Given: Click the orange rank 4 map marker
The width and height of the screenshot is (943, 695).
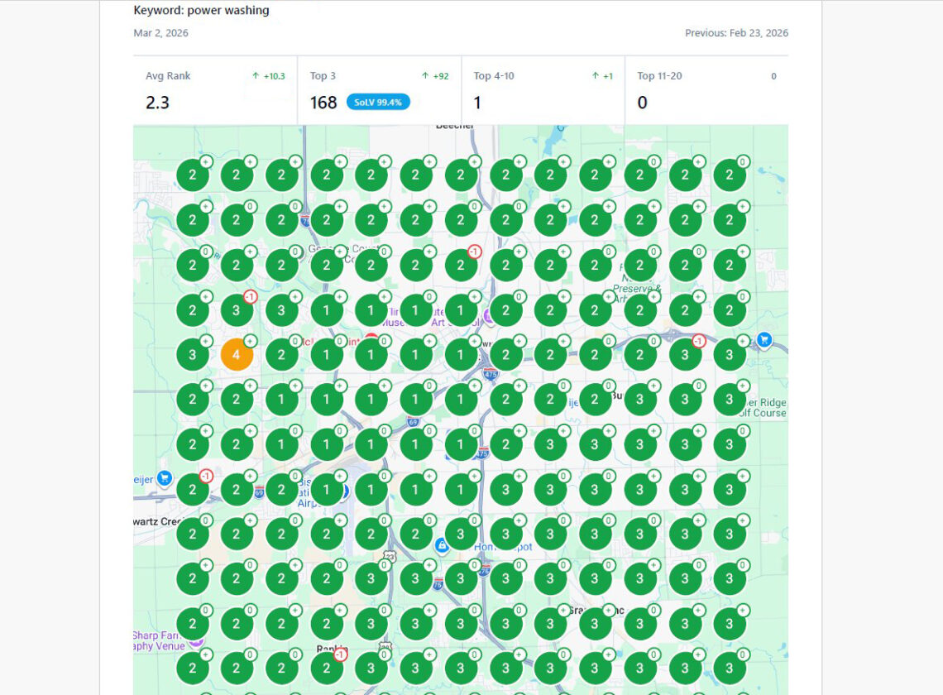Looking at the screenshot, I should coord(237,355).
